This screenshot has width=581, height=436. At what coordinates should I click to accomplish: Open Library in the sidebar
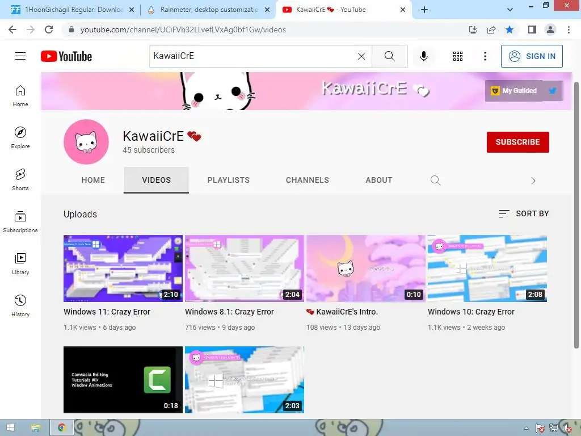click(x=20, y=263)
